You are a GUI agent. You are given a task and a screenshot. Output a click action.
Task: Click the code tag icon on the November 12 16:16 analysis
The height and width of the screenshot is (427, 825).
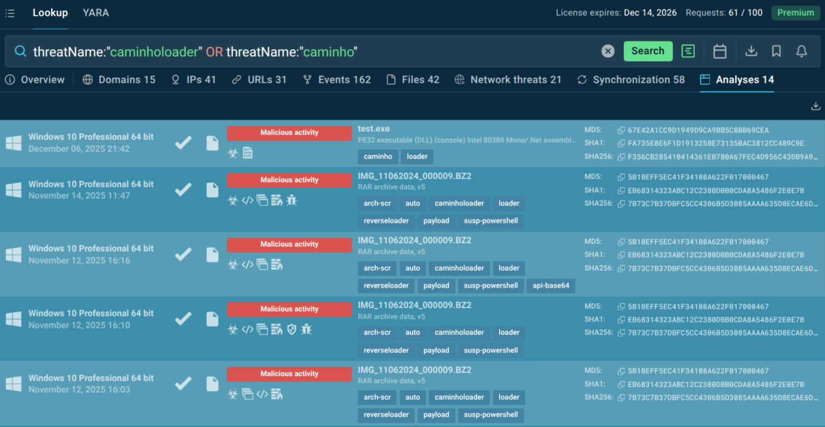coord(247,265)
